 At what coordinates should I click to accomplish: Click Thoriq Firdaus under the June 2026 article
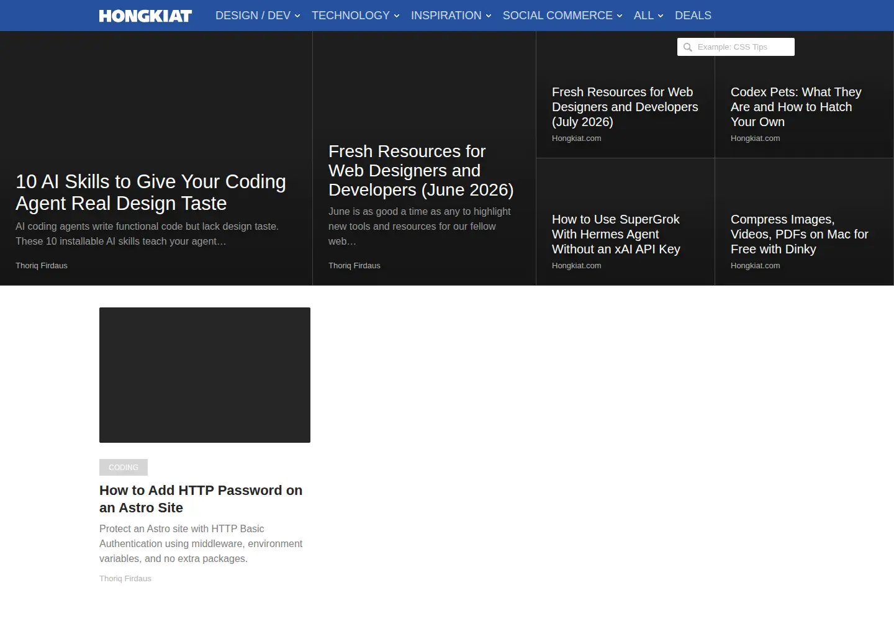(x=354, y=266)
